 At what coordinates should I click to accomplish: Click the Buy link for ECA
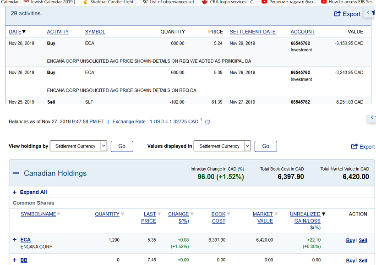(x=350, y=240)
